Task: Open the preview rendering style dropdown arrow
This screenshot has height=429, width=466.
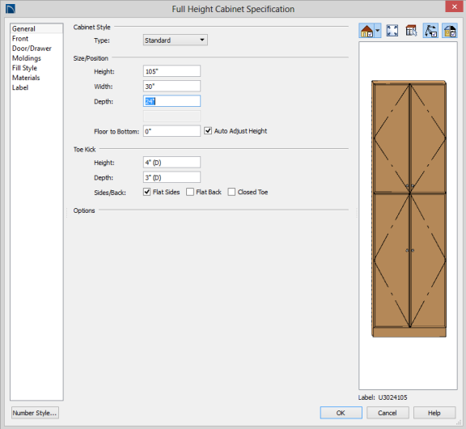Action: coord(378,31)
